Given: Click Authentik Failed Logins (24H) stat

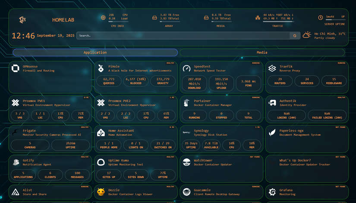Looking at the screenshot, I should (327, 115).
